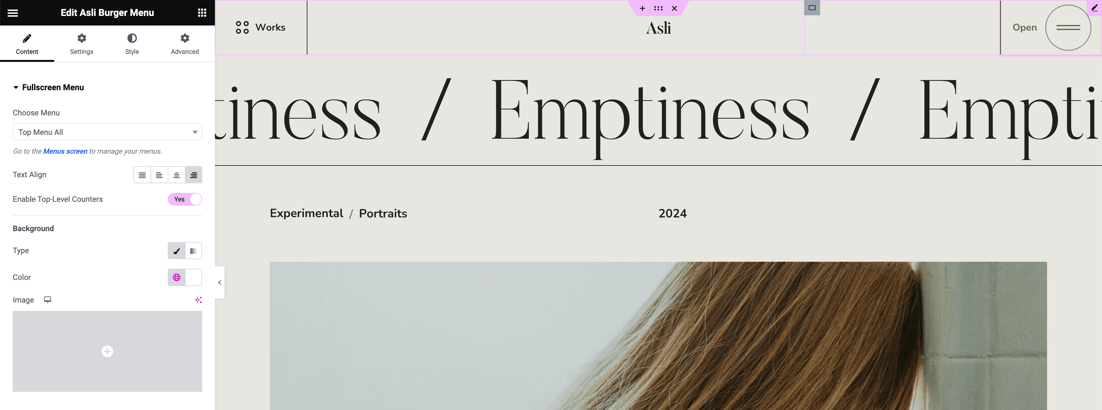1102x410 pixels.
Task: Open the Elementor hamburger menu
Action: coord(13,13)
